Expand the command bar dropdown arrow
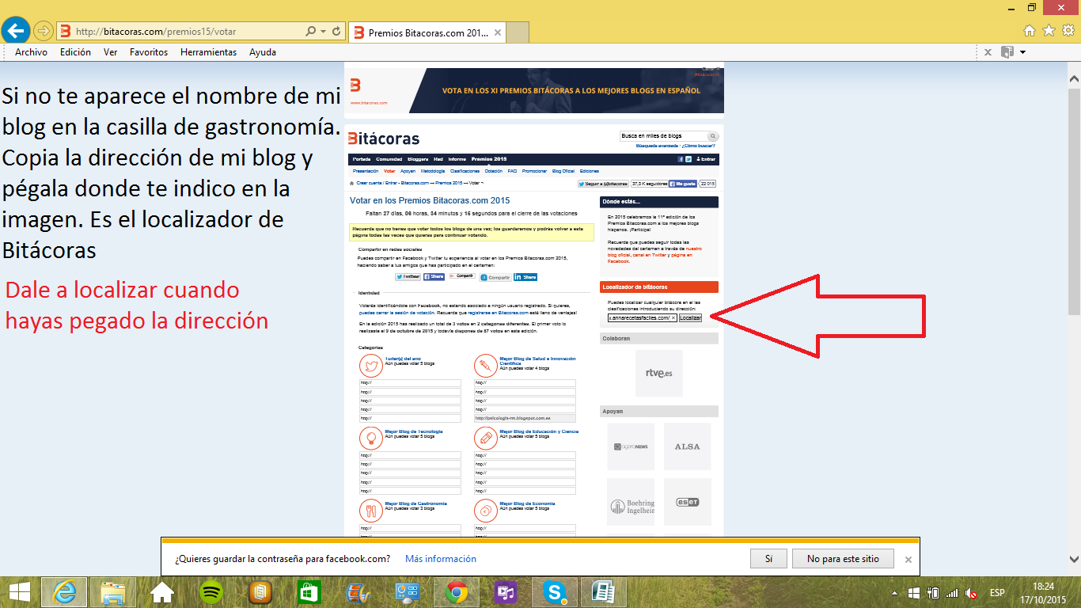The width and height of the screenshot is (1081, 608). click(1023, 52)
